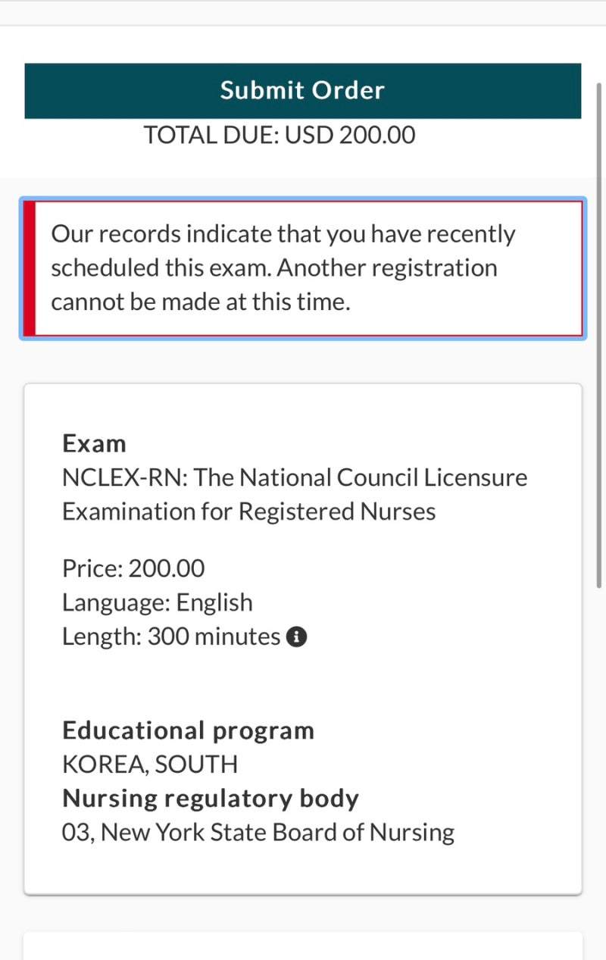Click the Language: English line

tap(158, 602)
